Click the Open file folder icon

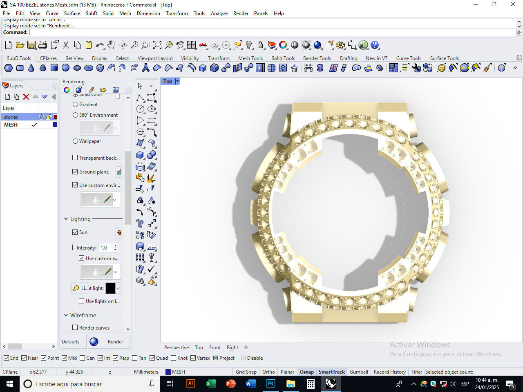[20, 45]
